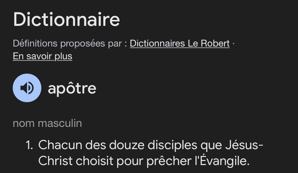Click the Dictionnaire heading
This screenshot has height=173, width=298.
(x=66, y=20)
